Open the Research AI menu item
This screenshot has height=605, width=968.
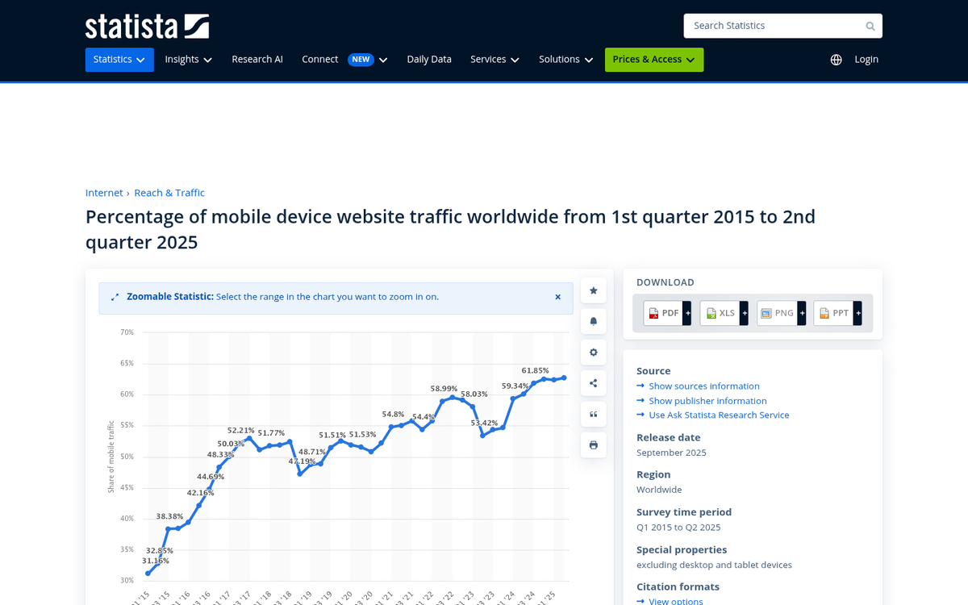click(257, 59)
